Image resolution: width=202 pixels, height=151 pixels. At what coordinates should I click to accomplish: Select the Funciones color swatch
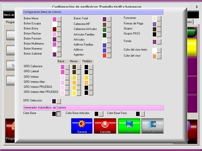tap(155, 19)
